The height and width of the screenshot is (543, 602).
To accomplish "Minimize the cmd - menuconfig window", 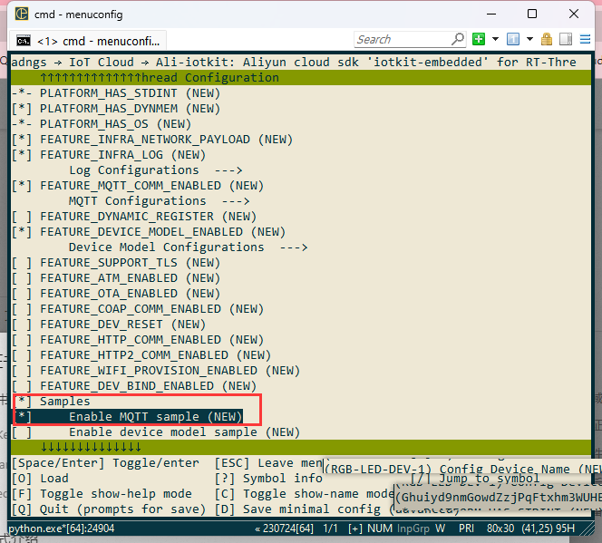I will pos(491,15).
